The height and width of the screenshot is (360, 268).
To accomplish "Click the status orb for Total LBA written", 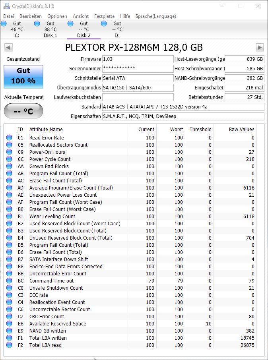I will [9, 338].
